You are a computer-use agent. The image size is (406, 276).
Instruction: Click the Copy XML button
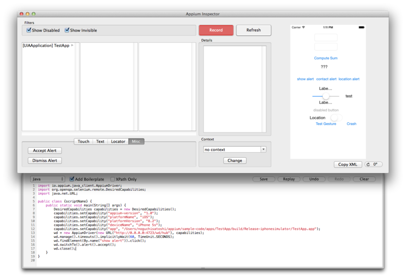click(348, 164)
